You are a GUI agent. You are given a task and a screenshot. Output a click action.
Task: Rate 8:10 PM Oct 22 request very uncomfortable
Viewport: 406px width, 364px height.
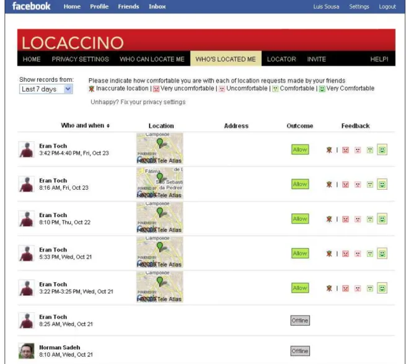[345, 220]
